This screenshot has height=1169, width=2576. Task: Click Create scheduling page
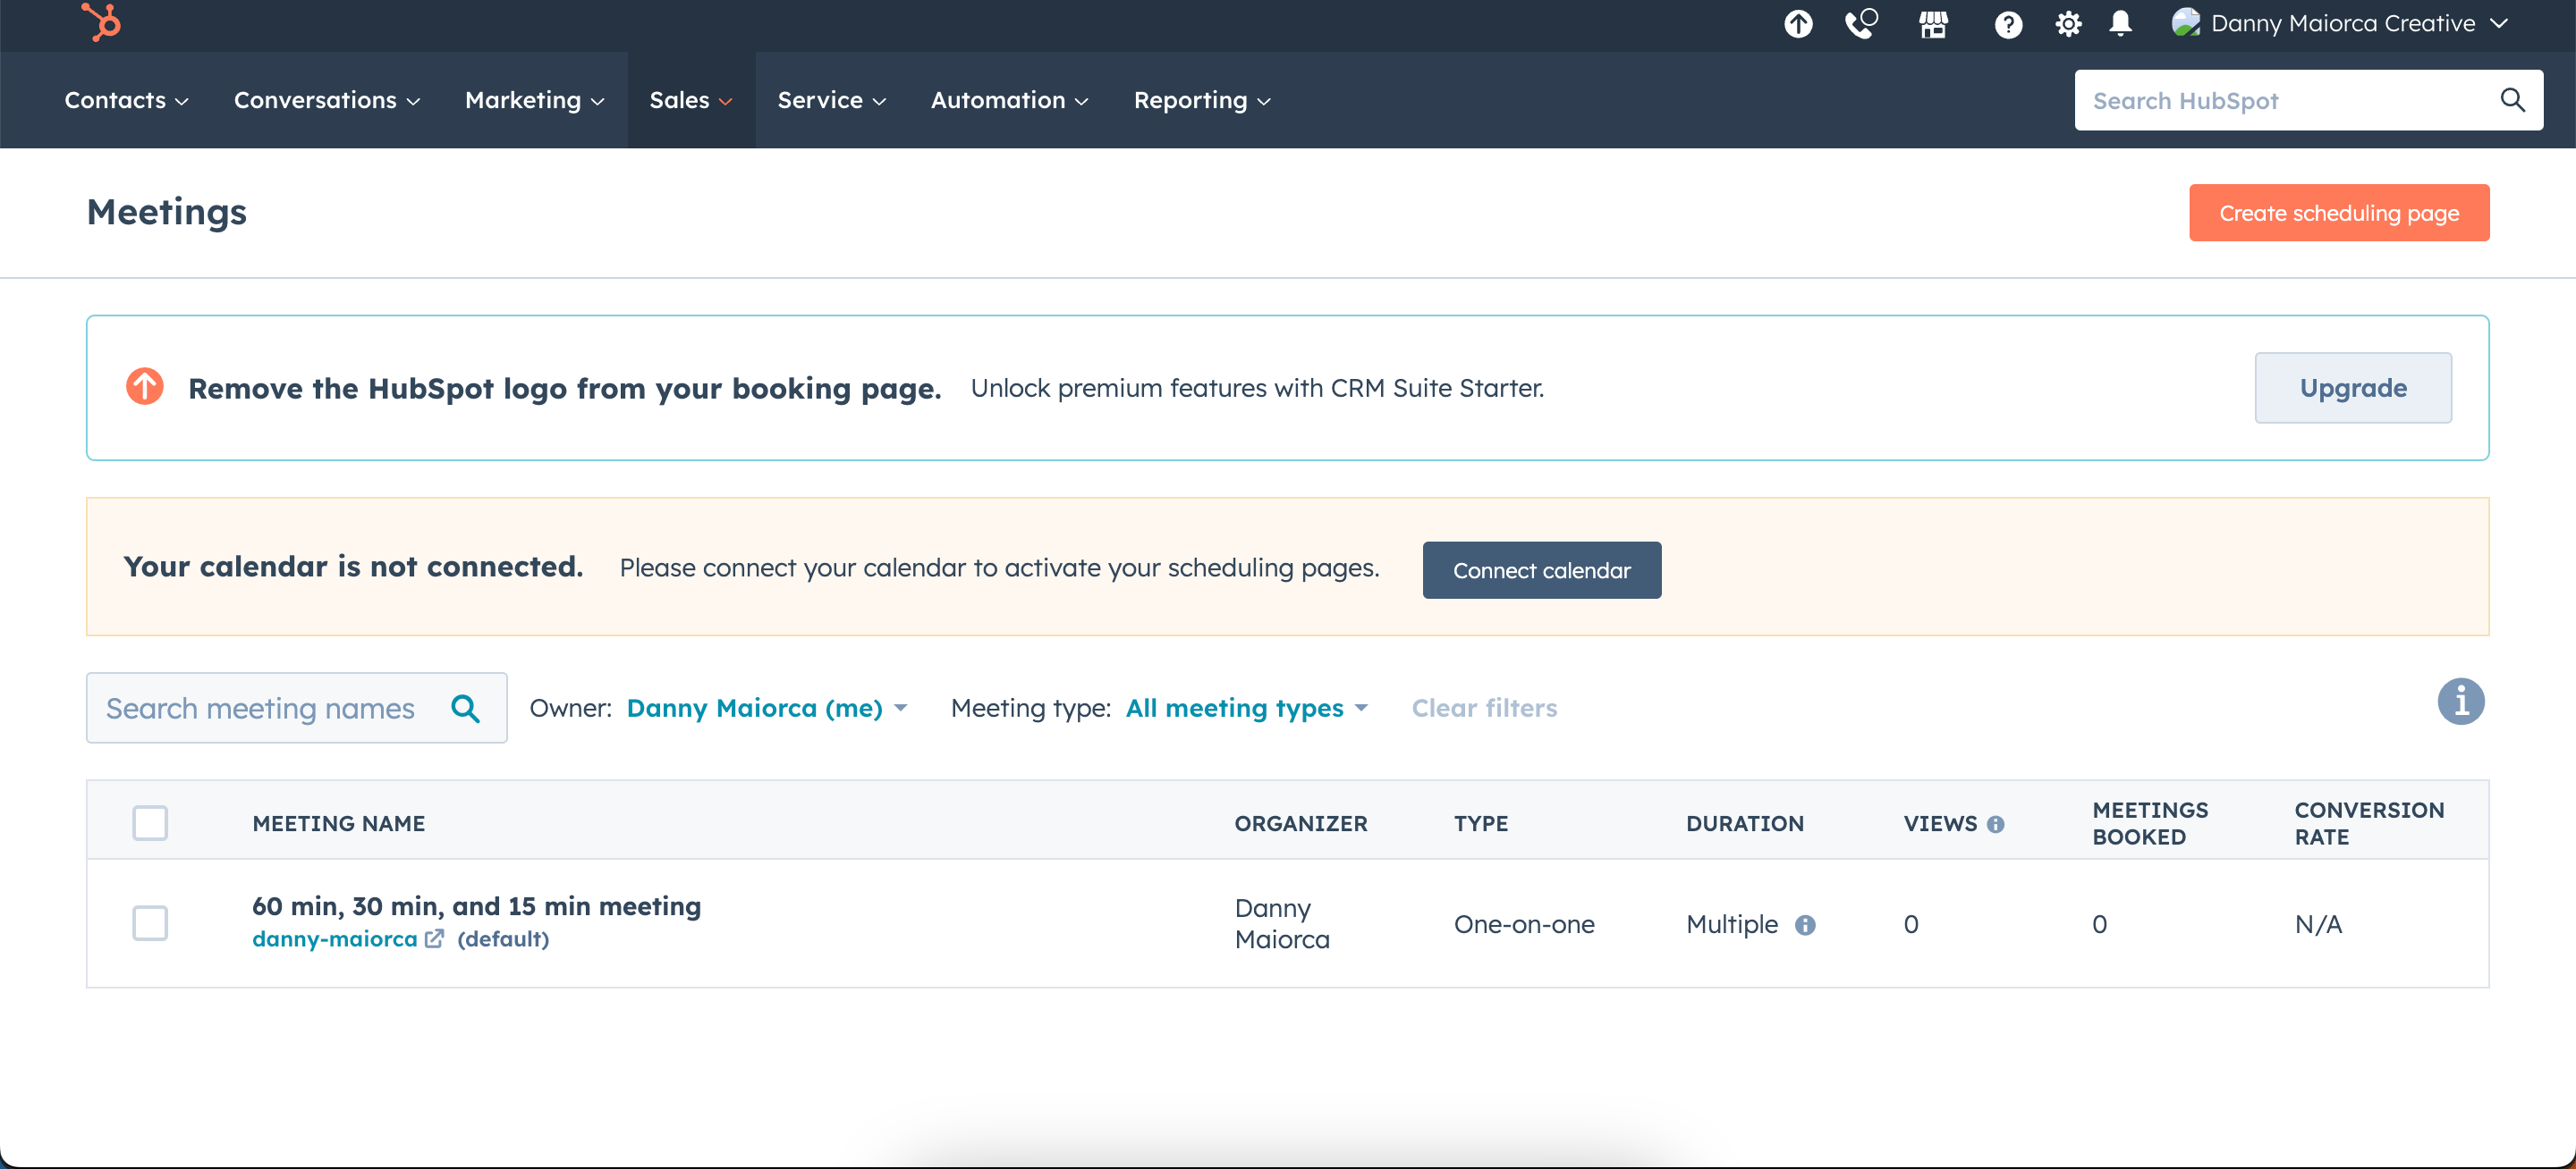(x=2339, y=212)
